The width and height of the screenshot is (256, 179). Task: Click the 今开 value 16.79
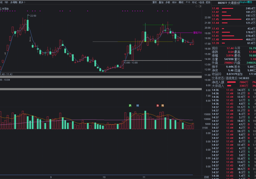[x=252, y=48]
